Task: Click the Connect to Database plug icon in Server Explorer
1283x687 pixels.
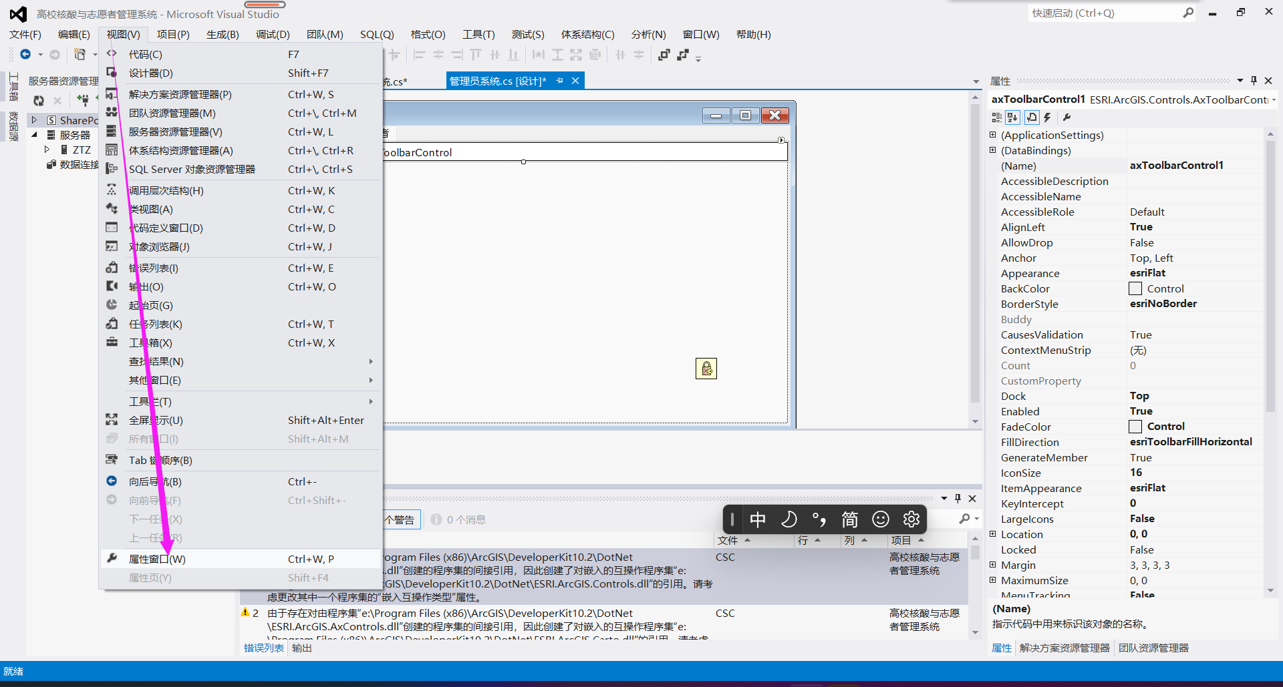Action: [x=83, y=100]
